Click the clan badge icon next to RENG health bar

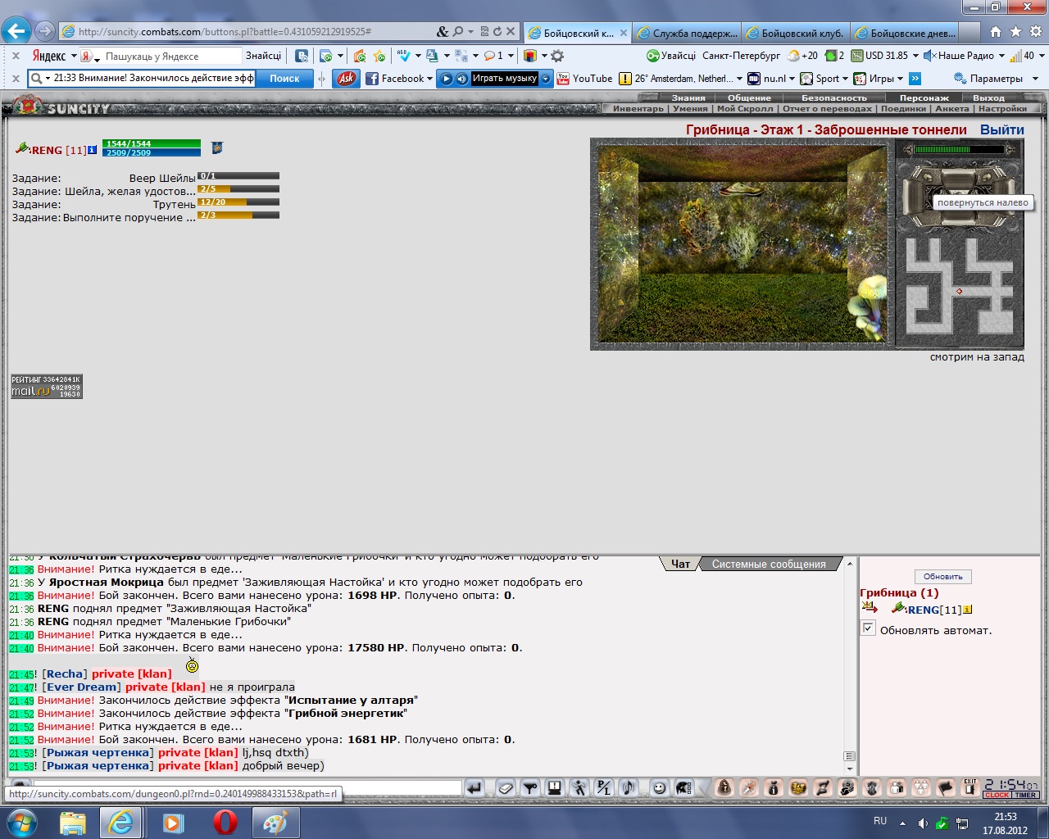[x=216, y=148]
